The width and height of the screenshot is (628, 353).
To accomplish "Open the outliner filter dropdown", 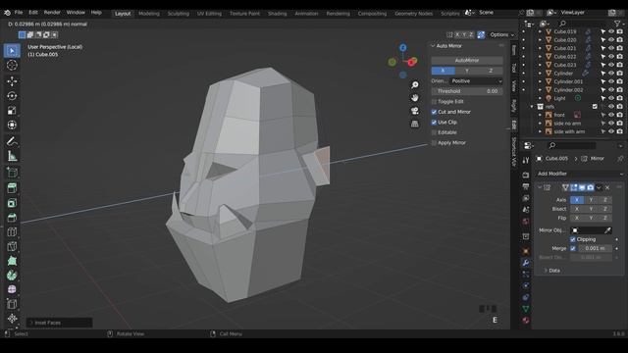I will [x=619, y=24].
